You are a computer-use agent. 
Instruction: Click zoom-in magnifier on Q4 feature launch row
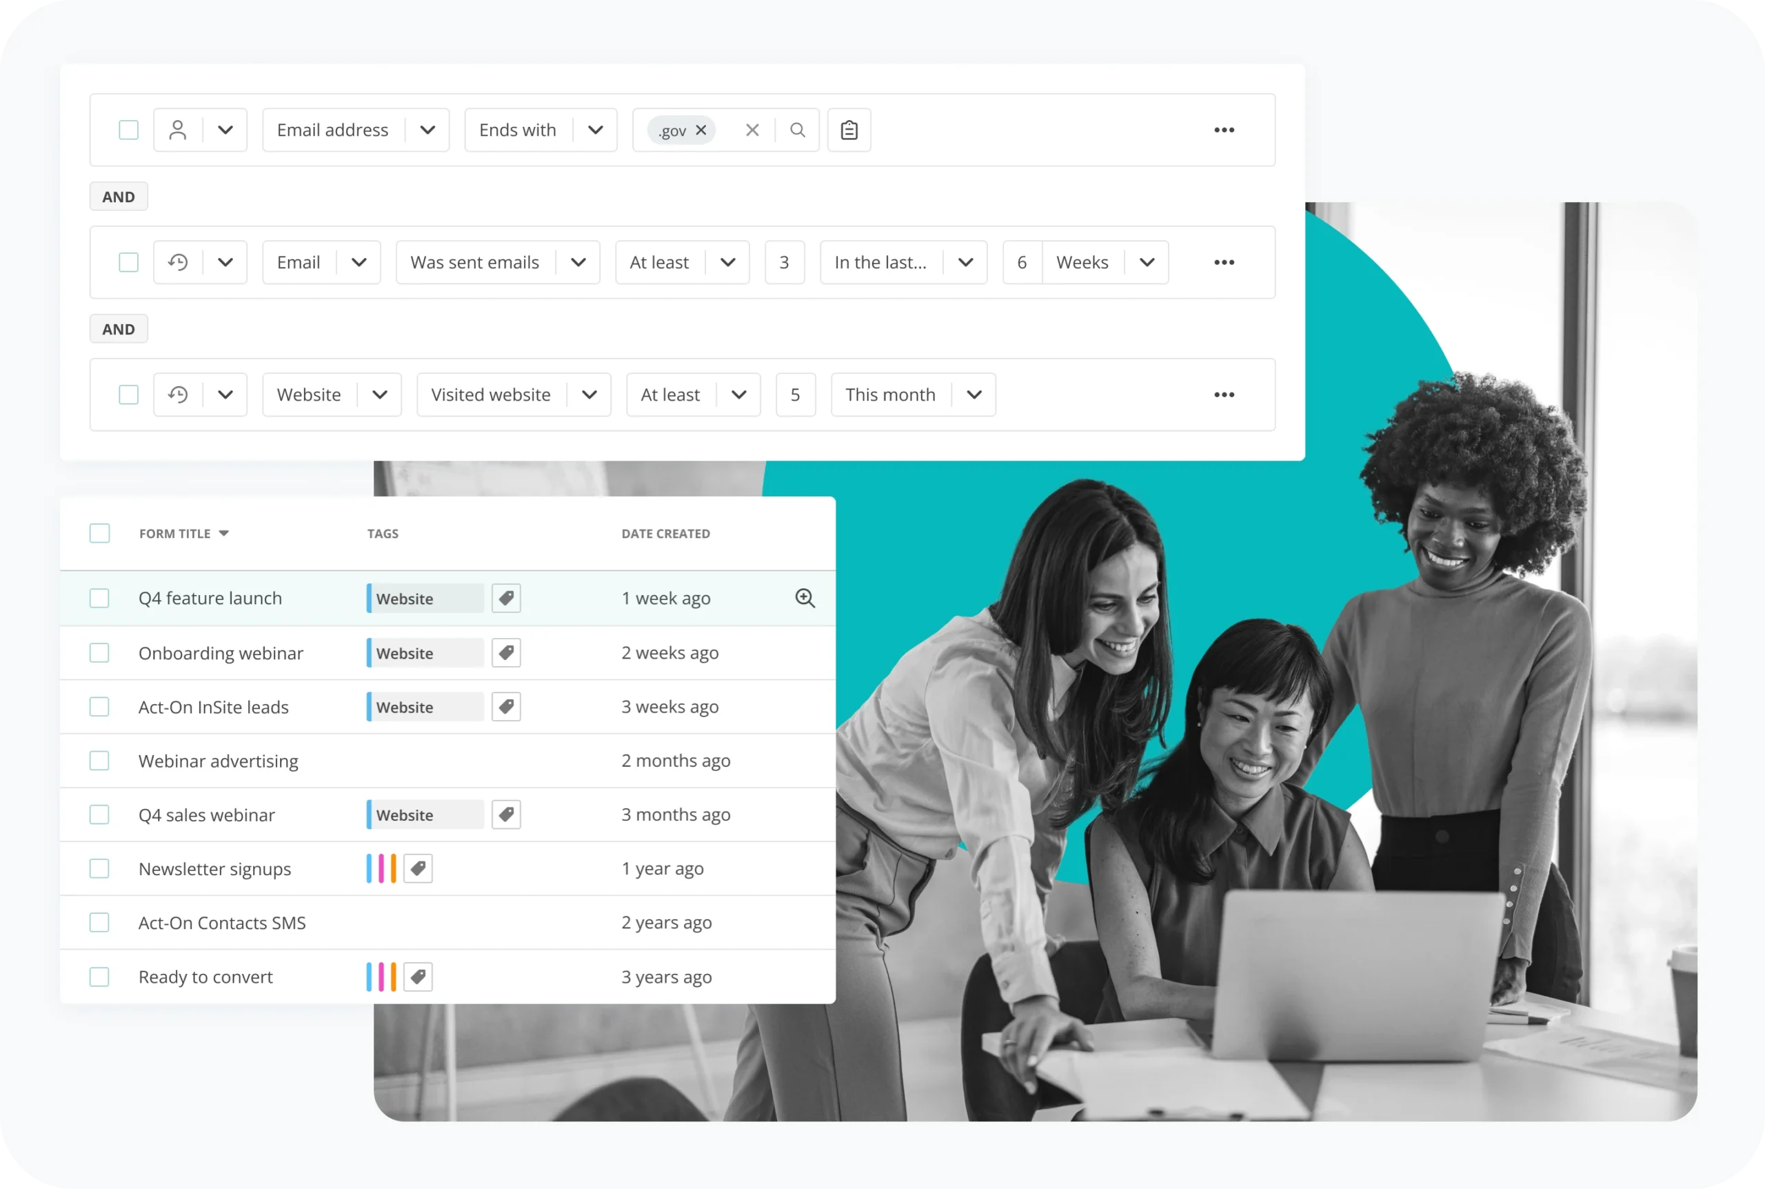pyautogui.click(x=805, y=598)
